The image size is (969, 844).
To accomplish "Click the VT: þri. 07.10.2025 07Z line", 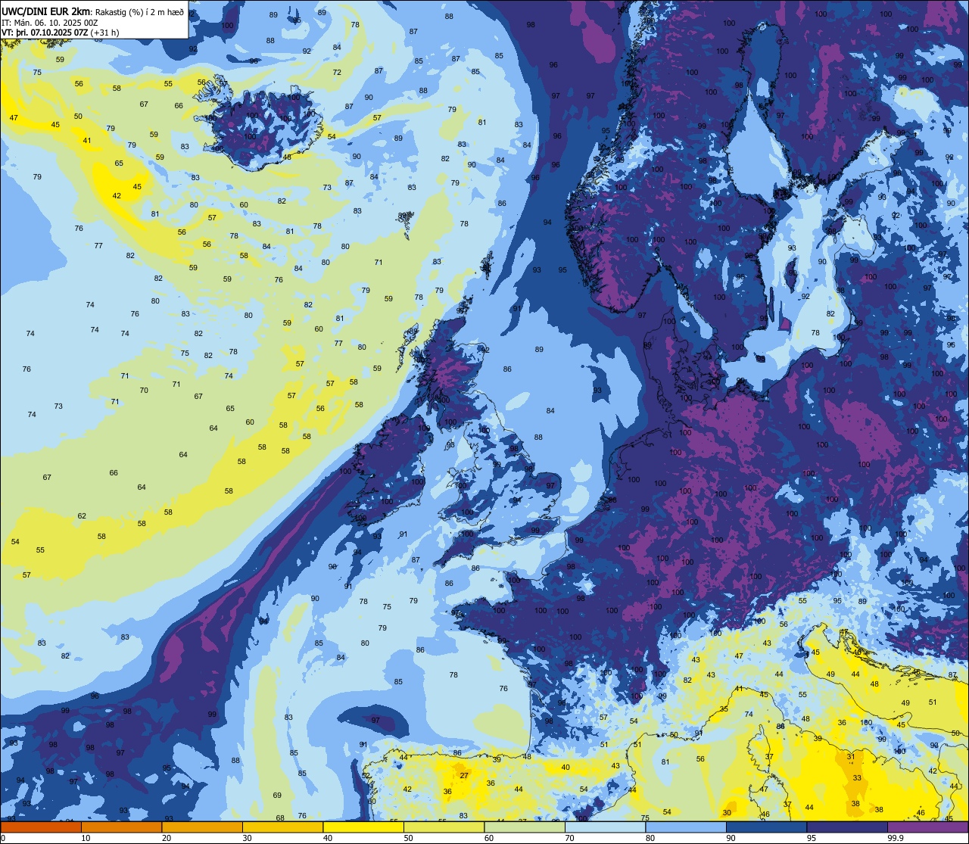I will [62, 33].
